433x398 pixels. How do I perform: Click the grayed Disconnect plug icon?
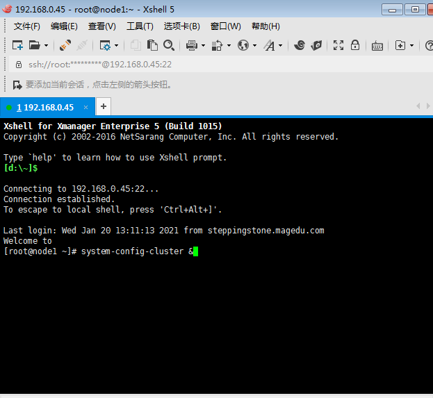82,45
